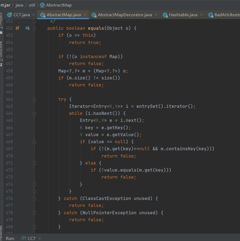Click the BadAttribute exception class icon

click(211, 15)
